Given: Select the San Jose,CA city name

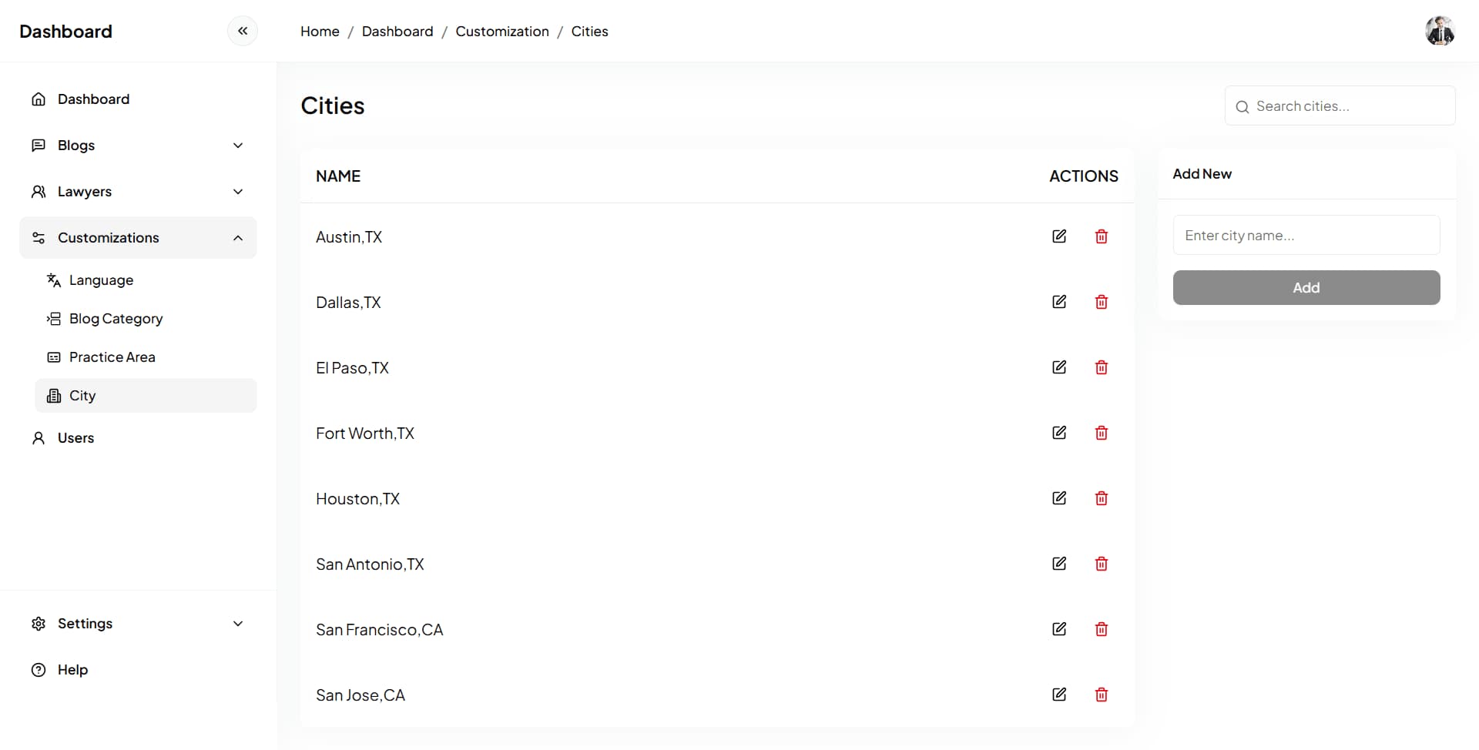Looking at the screenshot, I should (x=361, y=695).
